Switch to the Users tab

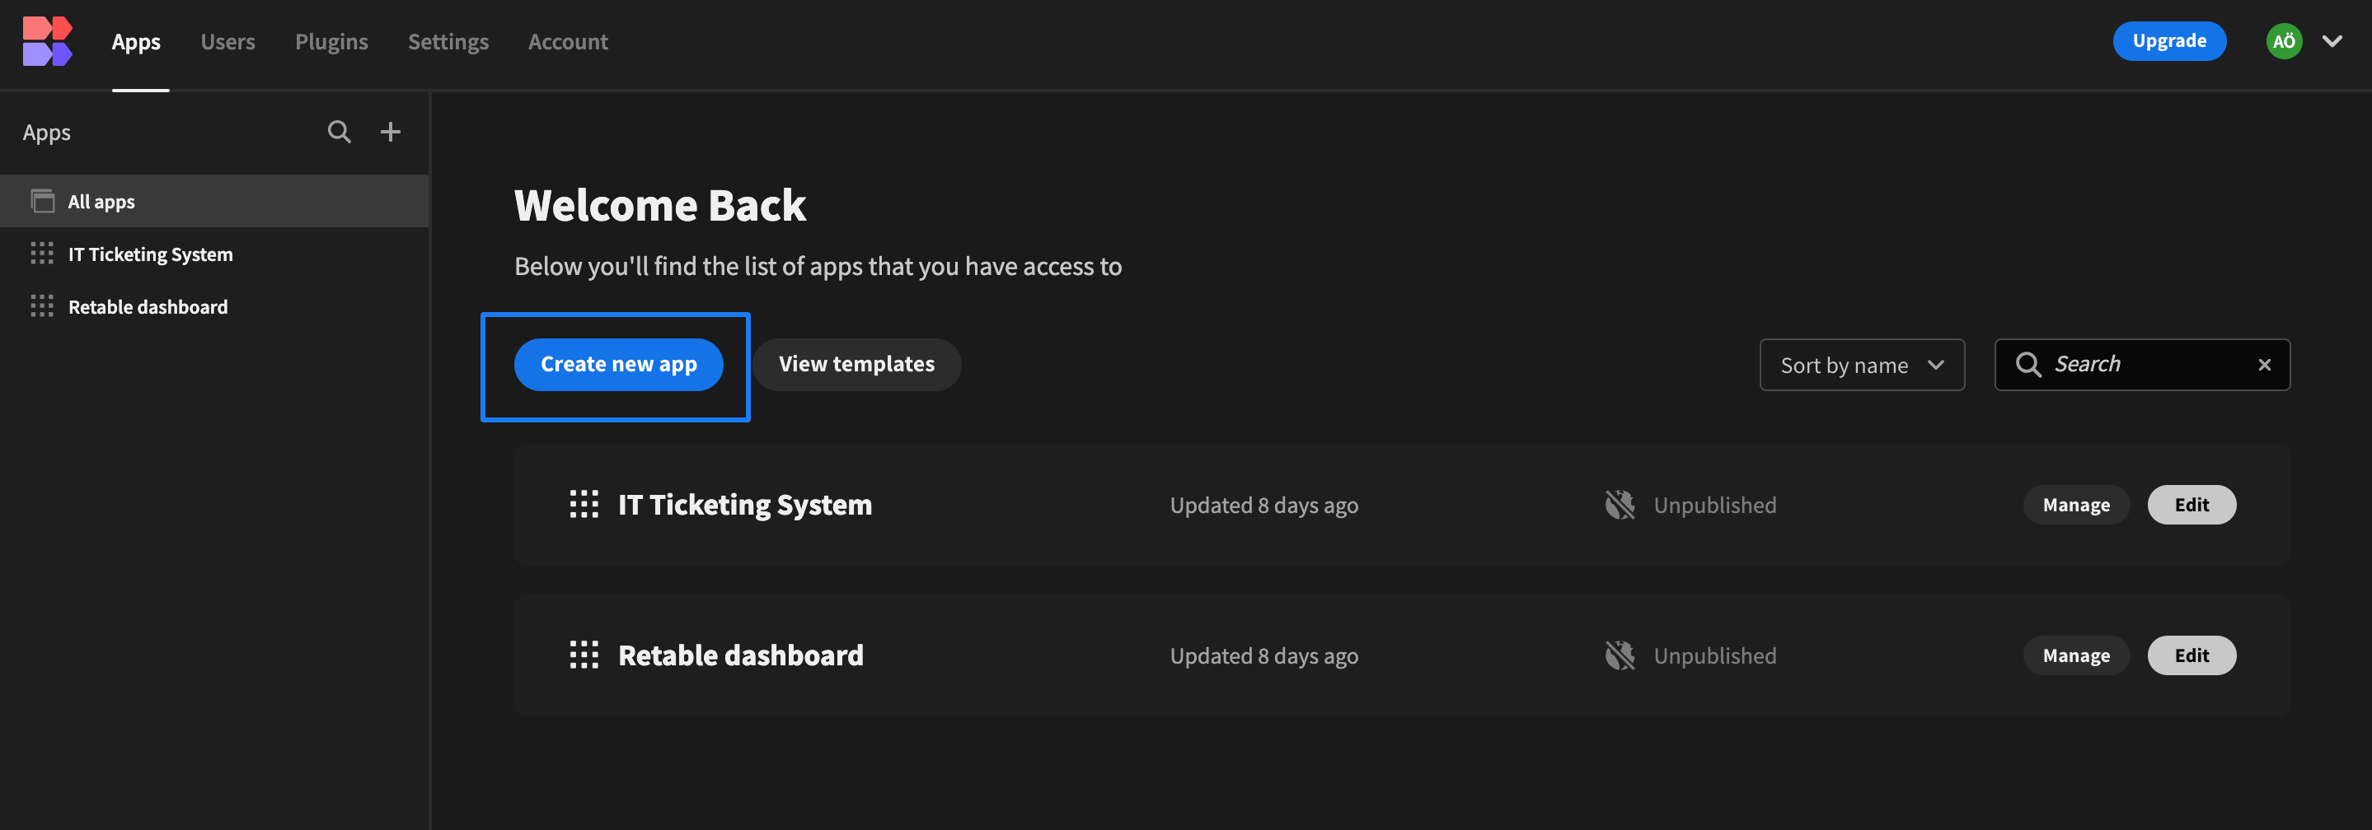[x=227, y=41]
